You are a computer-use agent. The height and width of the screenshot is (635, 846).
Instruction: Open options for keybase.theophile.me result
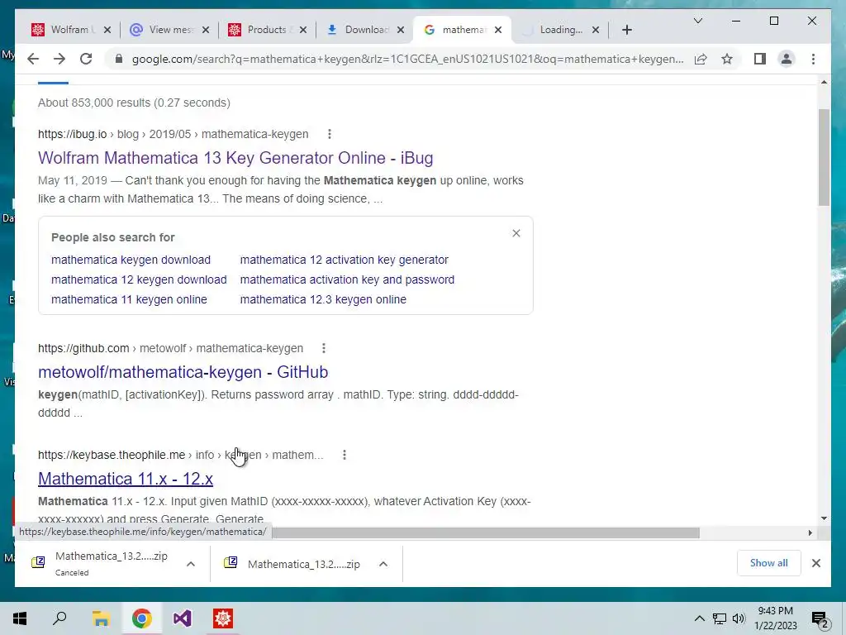click(345, 456)
